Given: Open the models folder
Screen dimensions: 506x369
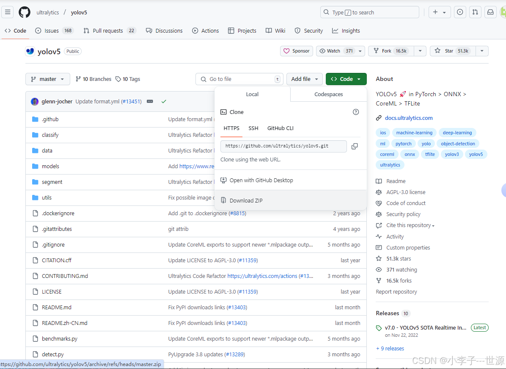Looking at the screenshot, I should pyautogui.click(x=50, y=166).
